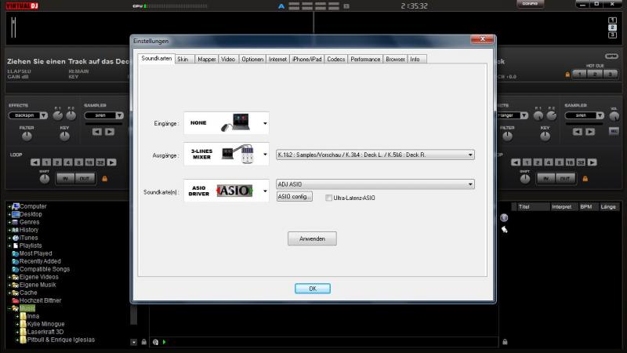Open Soundkarte ASIO Driver dropdown
This screenshot has height=353, width=627.
click(x=227, y=191)
